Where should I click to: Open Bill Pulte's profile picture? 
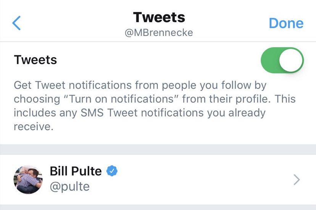click(x=28, y=180)
